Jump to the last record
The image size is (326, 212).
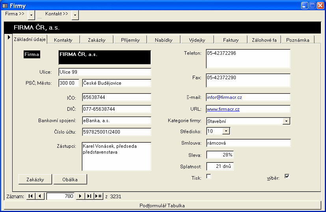(x=89, y=196)
